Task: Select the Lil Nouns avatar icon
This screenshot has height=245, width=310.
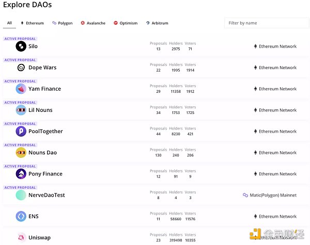Action: coord(21,110)
